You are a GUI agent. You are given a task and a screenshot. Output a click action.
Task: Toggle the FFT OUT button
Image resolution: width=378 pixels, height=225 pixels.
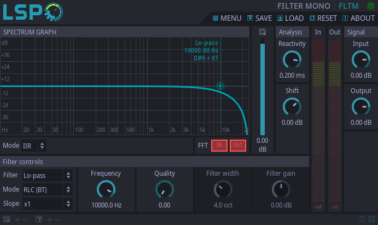[x=237, y=145]
